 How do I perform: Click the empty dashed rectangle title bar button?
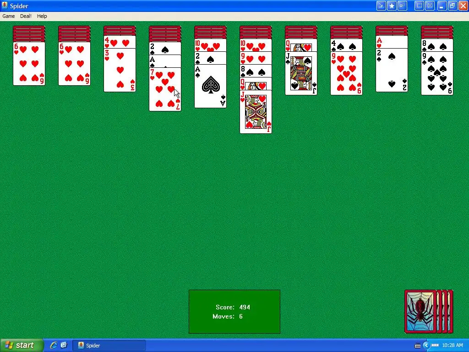[x=420, y=5]
